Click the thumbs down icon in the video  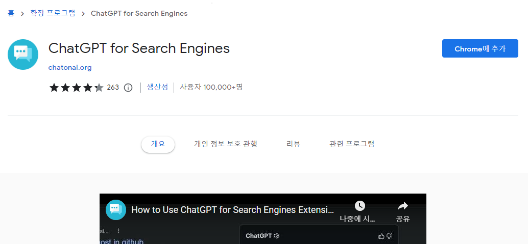390,236
